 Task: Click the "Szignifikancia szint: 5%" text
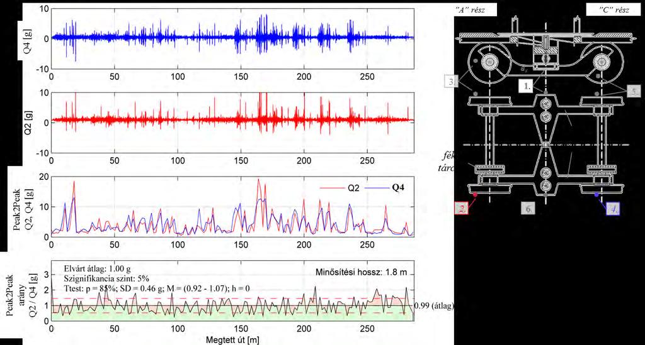click(x=106, y=278)
